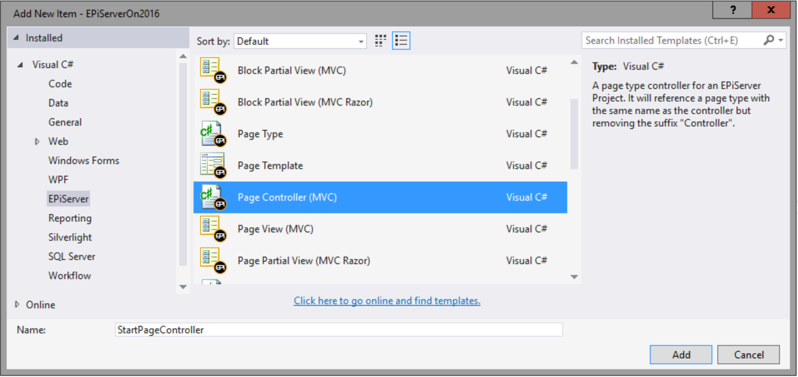Switch to small icons view
The image size is (798, 377).
(380, 41)
